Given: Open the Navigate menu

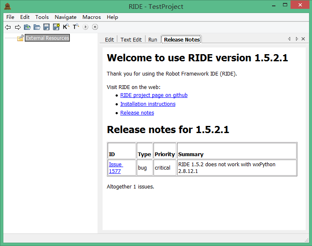Looking at the screenshot, I should pyautogui.click(x=66, y=17).
